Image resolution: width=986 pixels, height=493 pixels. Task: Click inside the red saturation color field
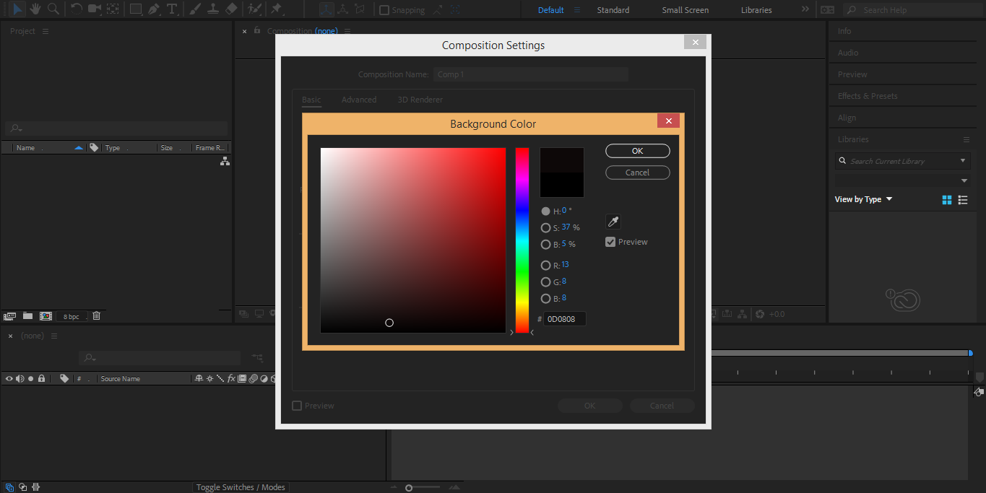pos(413,240)
